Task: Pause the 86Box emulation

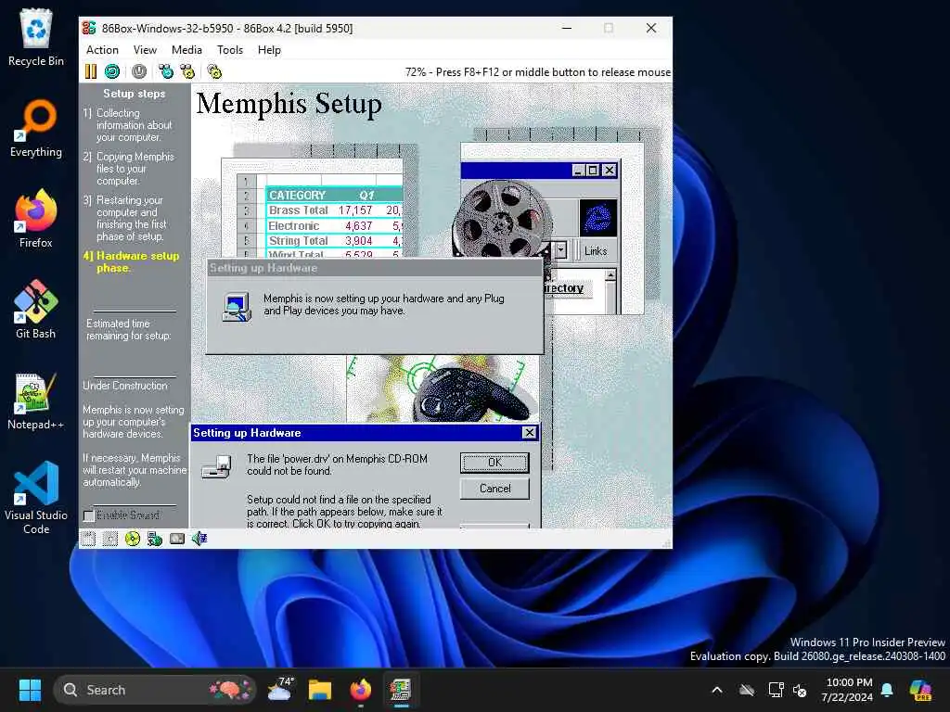Action: point(91,71)
